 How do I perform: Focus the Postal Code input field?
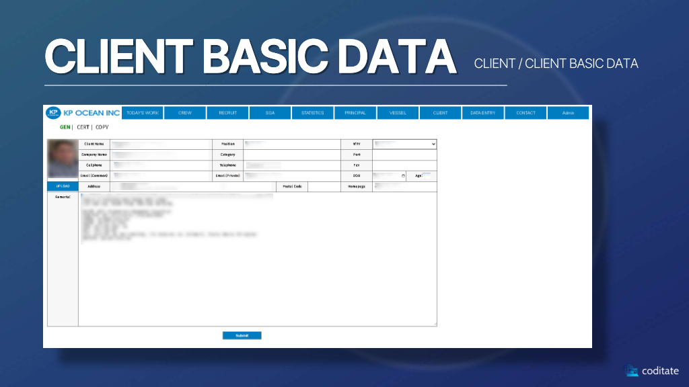coord(324,186)
